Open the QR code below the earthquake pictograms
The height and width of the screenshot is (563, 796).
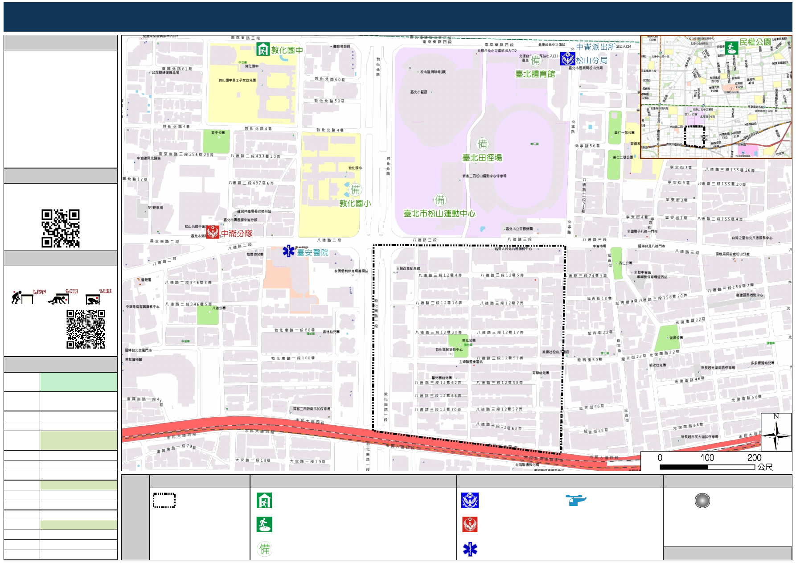tap(86, 329)
